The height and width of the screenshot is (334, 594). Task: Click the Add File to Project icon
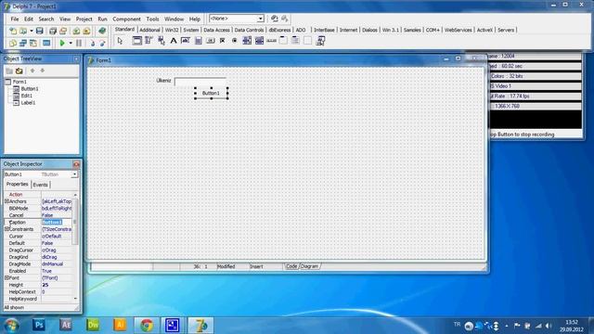76,31
